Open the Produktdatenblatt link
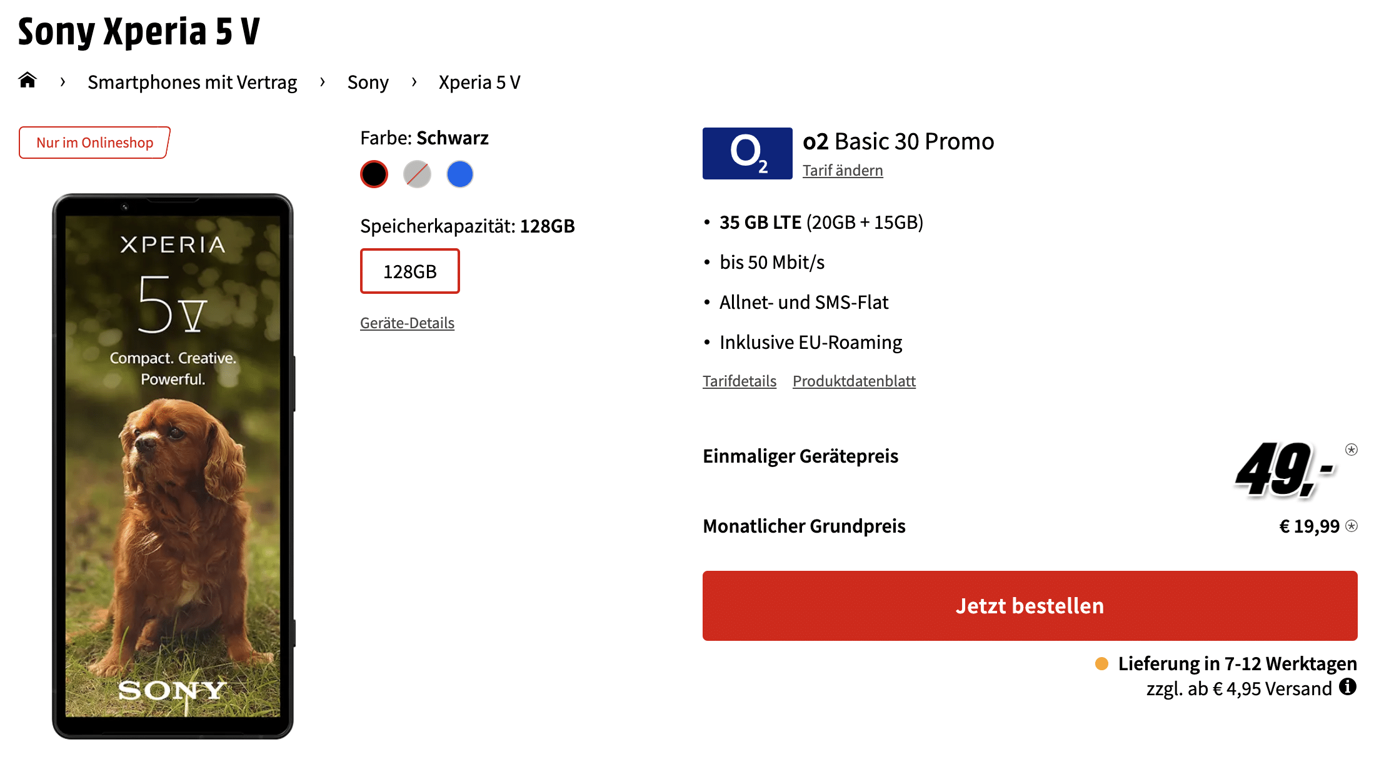 854,381
